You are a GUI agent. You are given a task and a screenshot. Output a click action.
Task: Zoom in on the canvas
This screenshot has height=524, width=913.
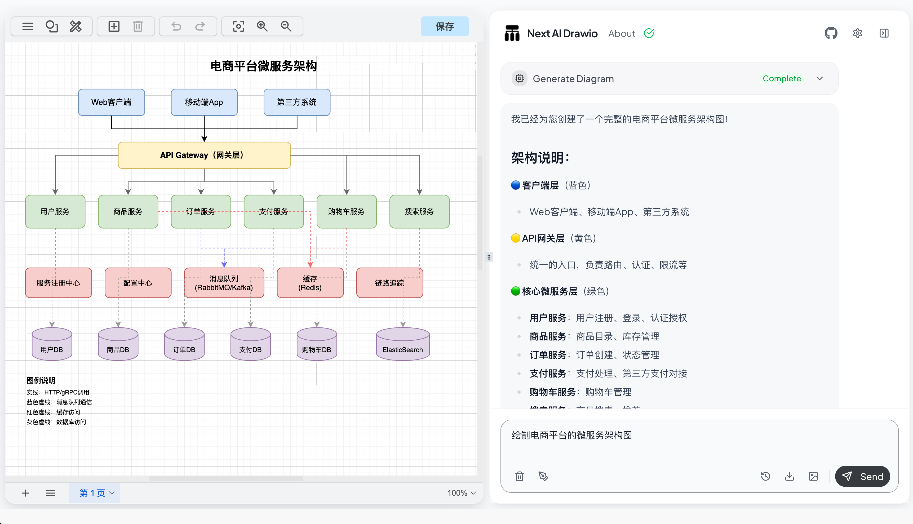pyautogui.click(x=262, y=26)
